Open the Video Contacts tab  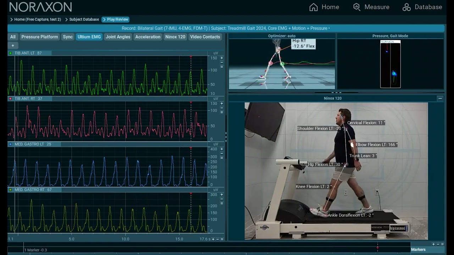[205, 37]
